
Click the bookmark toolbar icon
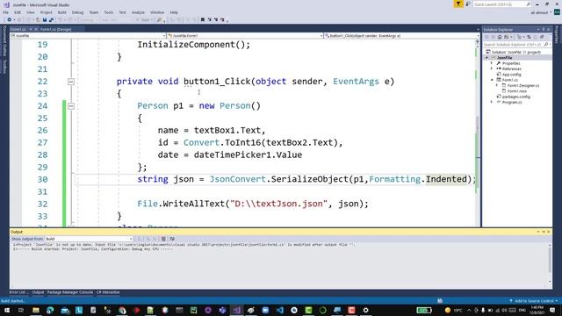[x=203, y=19]
